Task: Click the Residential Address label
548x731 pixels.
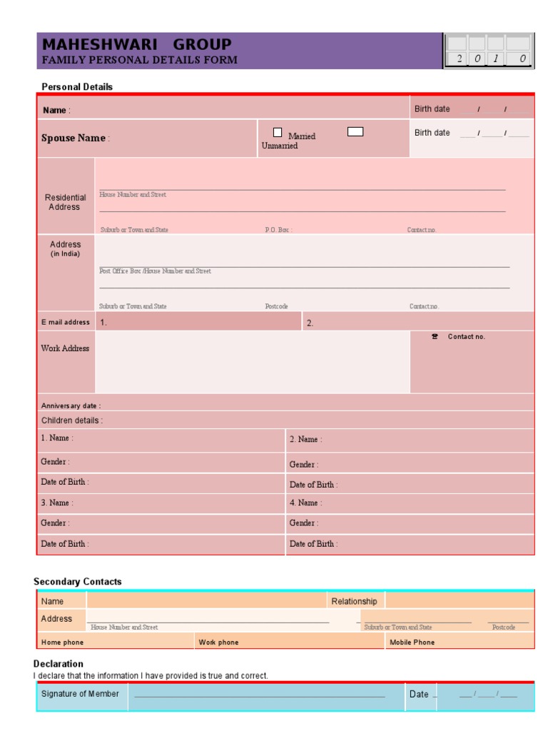Action: 65,202
